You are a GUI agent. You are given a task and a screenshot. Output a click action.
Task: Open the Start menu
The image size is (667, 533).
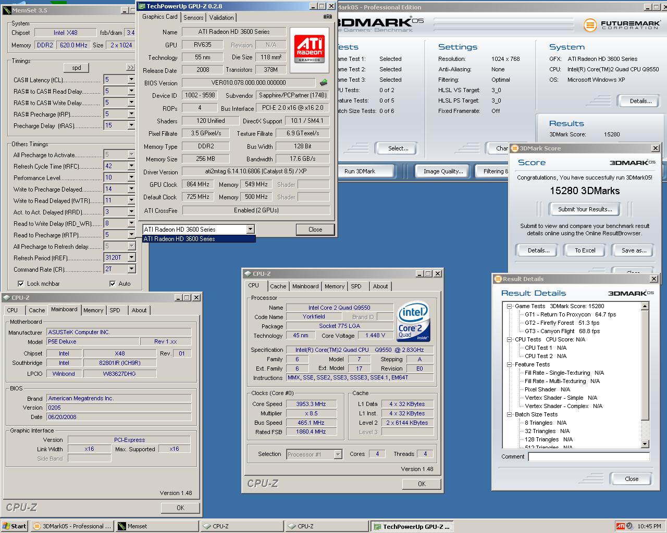pos(15,526)
